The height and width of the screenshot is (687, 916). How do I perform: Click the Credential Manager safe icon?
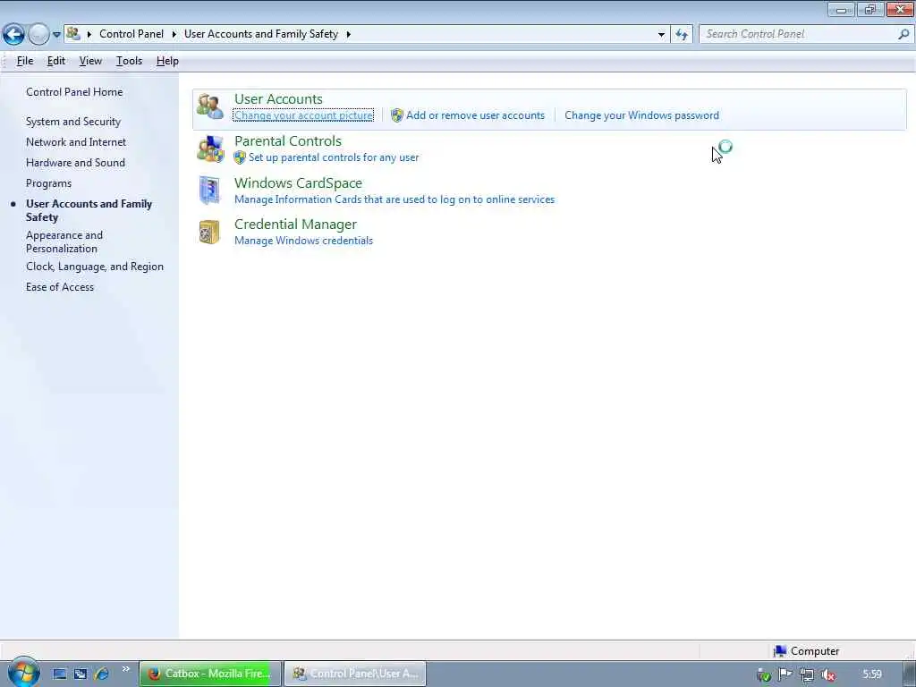click(209, 232)
